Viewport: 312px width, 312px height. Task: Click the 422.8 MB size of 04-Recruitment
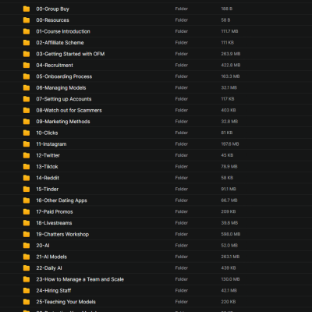tap(231, 66)
